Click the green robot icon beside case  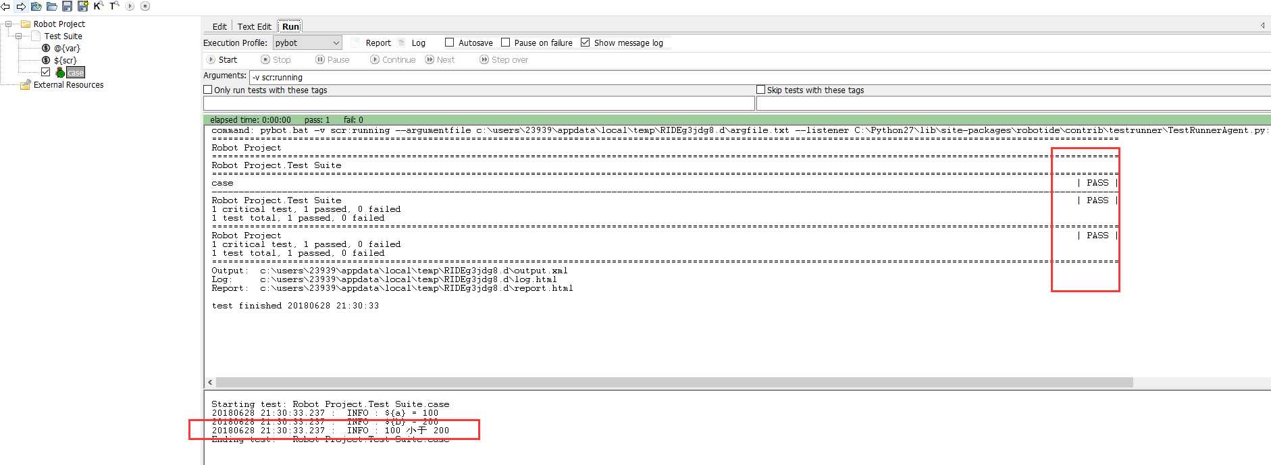(60, 72)
